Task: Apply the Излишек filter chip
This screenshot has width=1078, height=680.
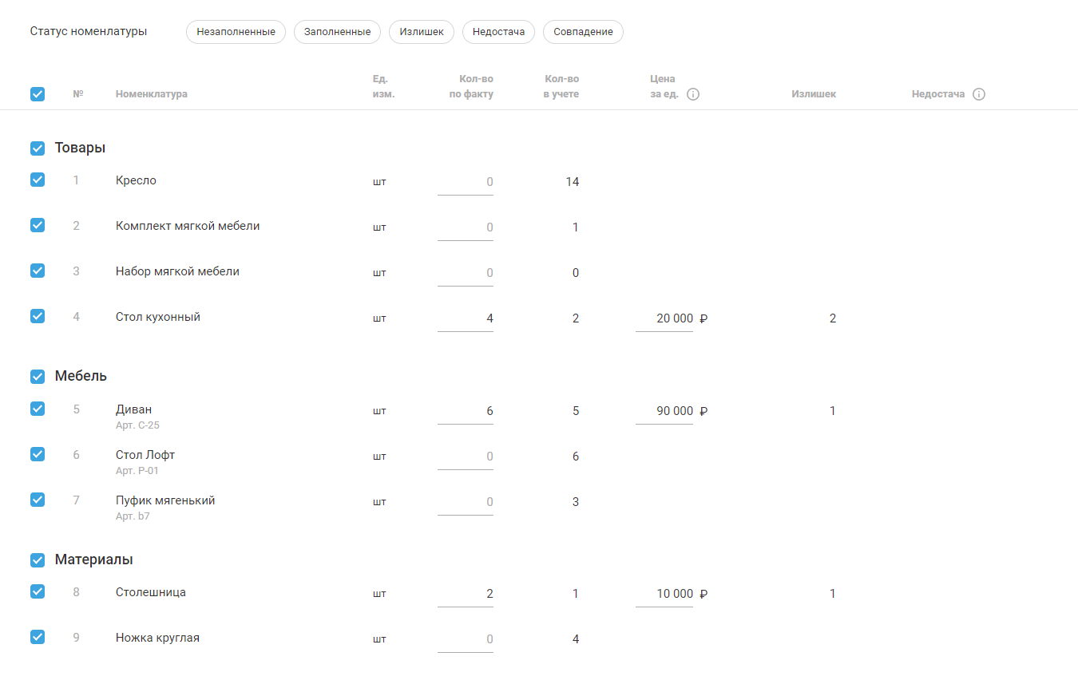Action: click(422, 32)
